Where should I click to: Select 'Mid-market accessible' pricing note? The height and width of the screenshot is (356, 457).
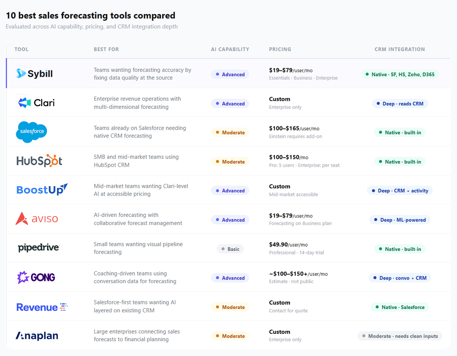click(294, 194)
